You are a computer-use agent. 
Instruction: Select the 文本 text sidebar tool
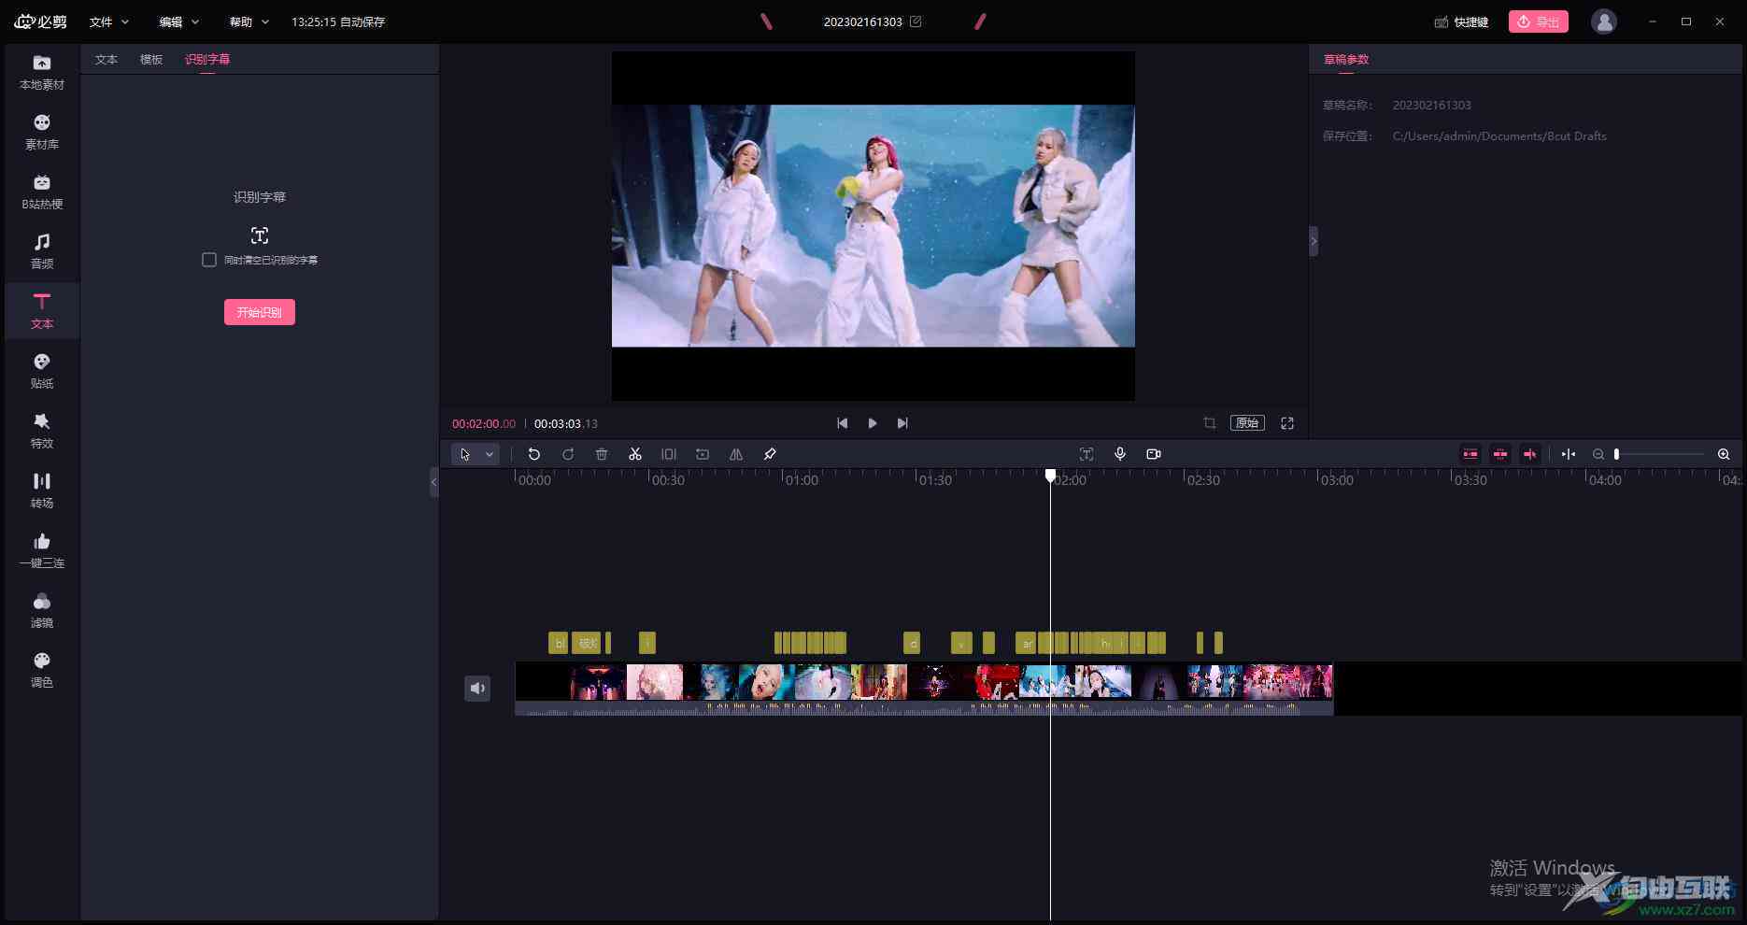pos(42,311)
